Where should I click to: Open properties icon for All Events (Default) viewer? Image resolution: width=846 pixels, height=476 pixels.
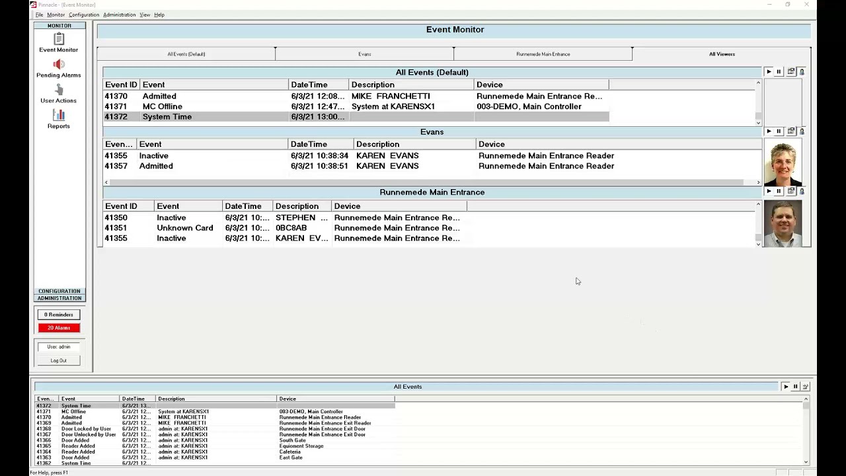coord(791,72)
